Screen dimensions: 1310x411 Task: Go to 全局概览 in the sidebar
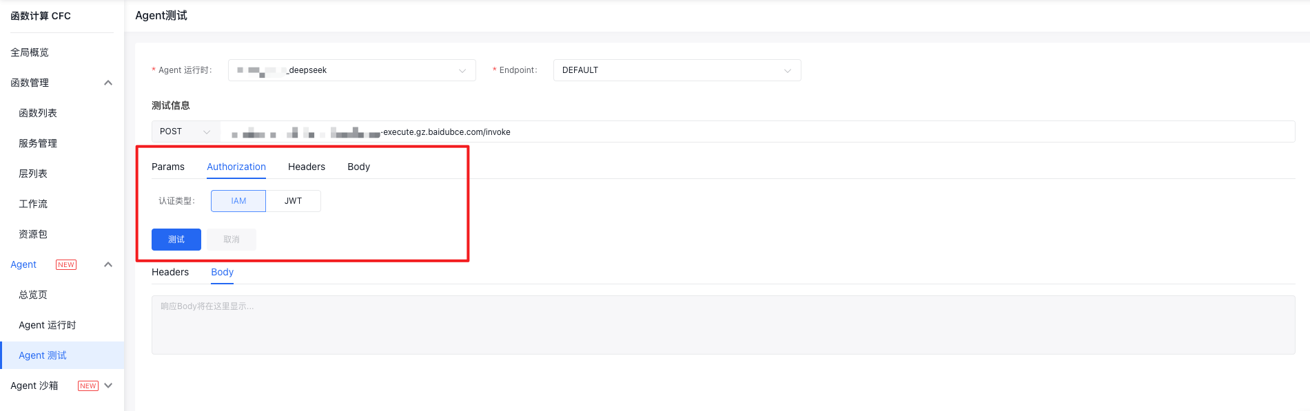(30, 52)
